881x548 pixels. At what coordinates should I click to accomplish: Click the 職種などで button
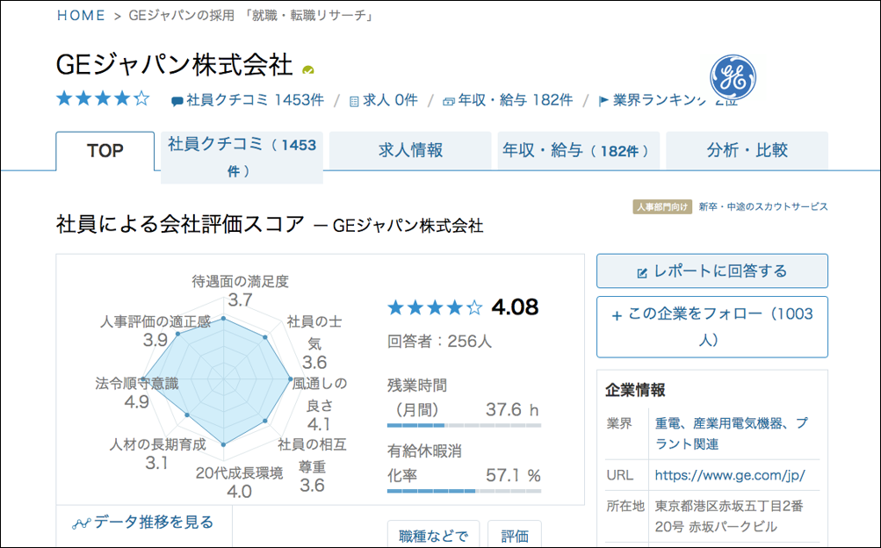point(433,534)
